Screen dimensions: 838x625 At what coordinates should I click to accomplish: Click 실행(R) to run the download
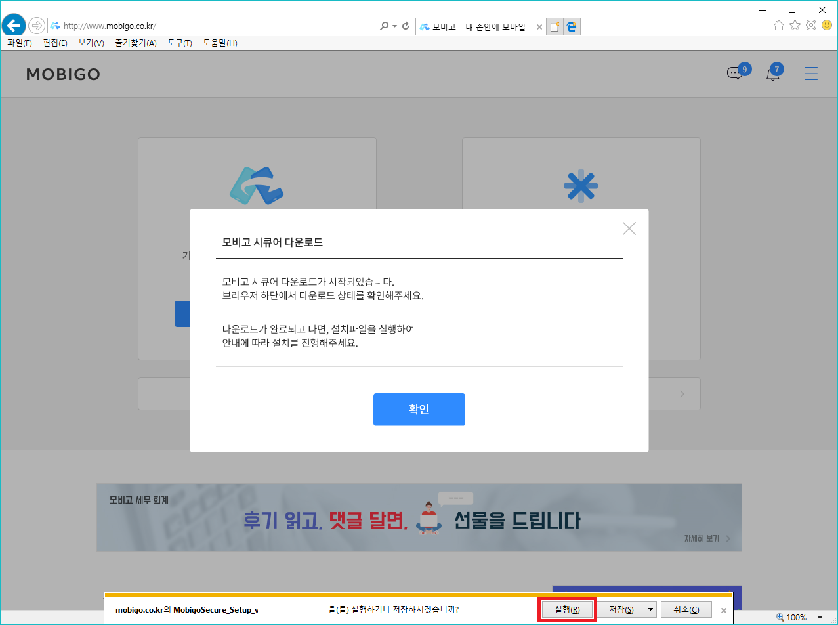point(567,609)
